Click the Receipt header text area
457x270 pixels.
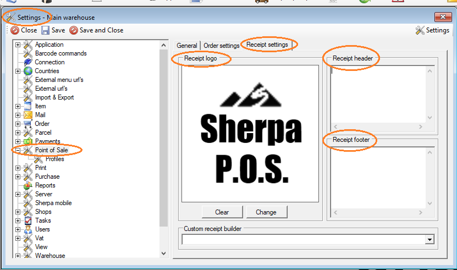pos(378,95)
